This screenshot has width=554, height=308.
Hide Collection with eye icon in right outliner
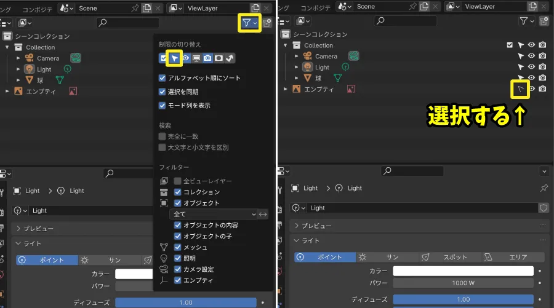[531, 45]
